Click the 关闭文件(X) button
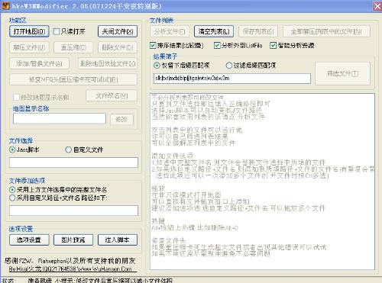 tap(118, 31)
